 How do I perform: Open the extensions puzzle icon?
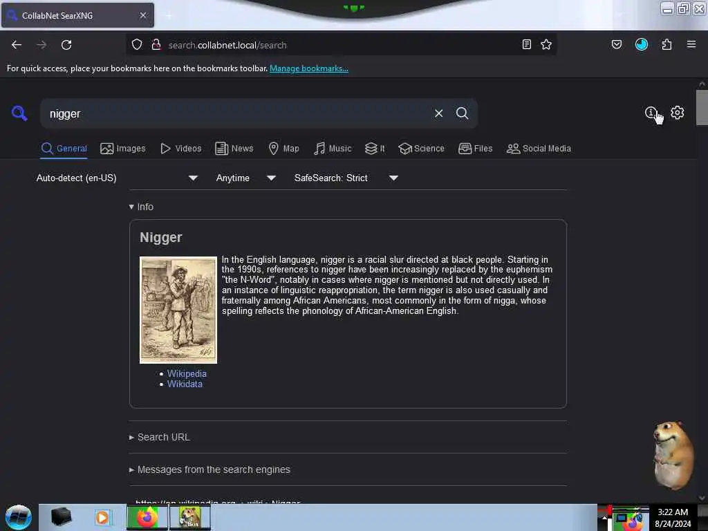pos(667,44)
